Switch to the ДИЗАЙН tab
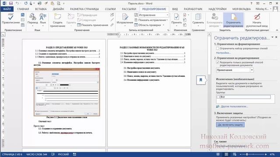Image resolution: width=280 pixels, height=157 pixels. point(58,9)
